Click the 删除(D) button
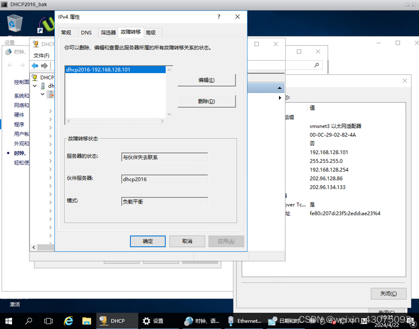Image resolution: width=419 pixels, height=329 pixels. [x=206, y=101]
